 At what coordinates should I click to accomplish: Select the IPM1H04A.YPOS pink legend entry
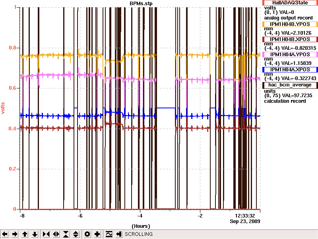(290, 55)
